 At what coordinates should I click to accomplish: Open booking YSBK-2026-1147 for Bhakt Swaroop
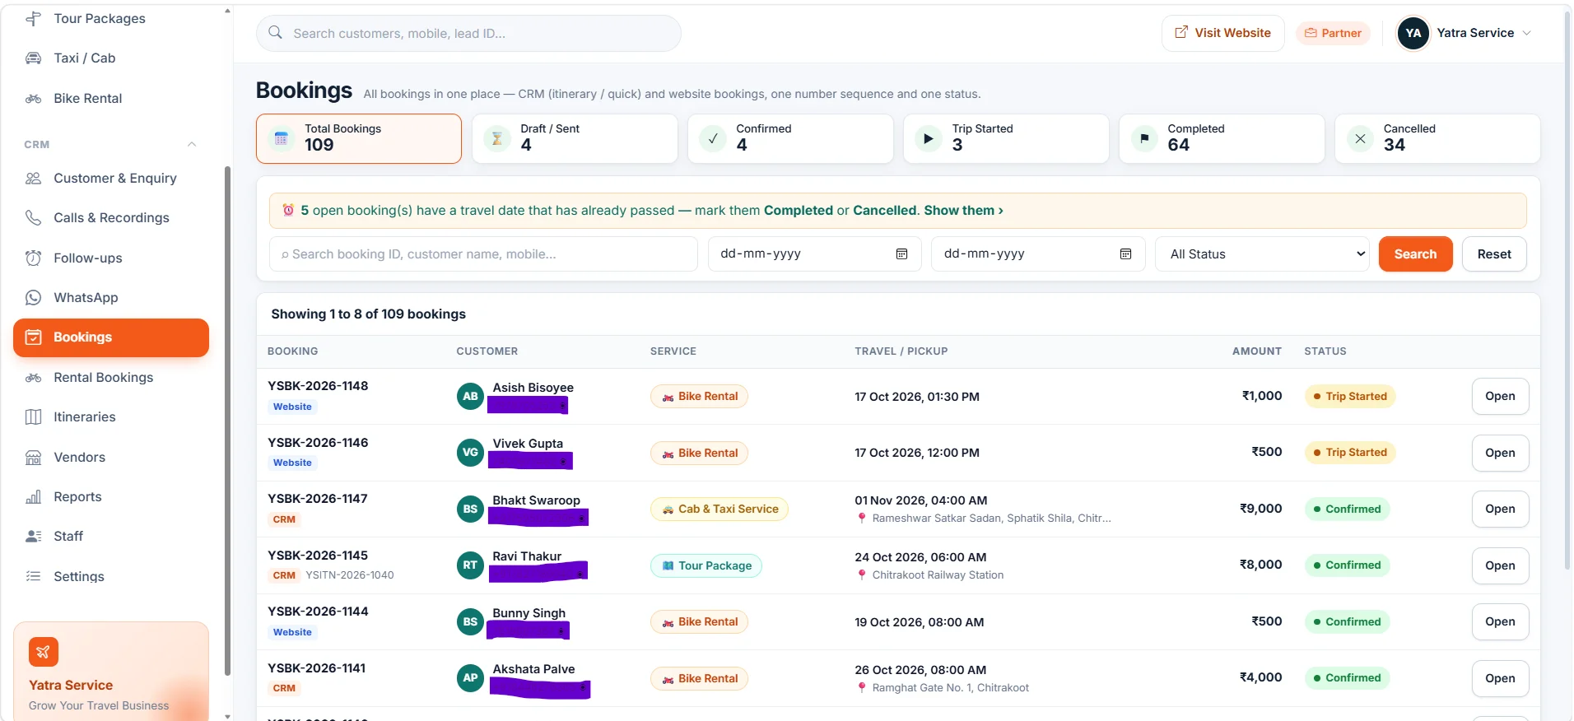[1500, 509]
